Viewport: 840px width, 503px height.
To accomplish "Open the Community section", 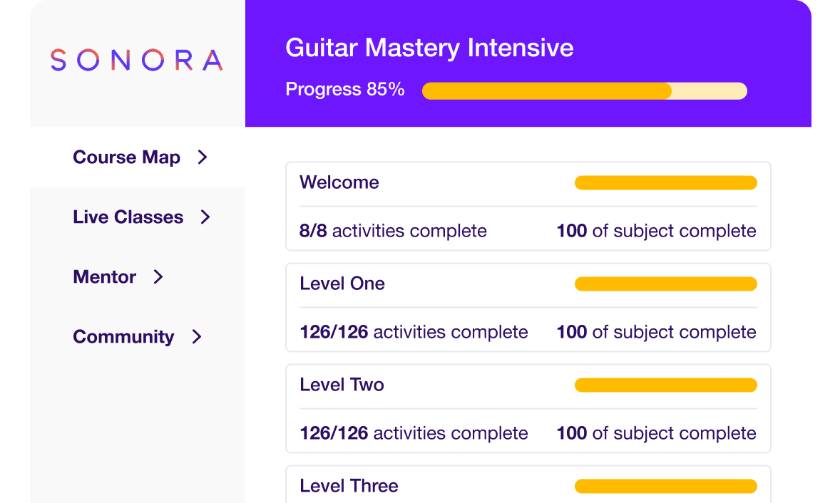I will pyautogui.click(x=123, y=337).
